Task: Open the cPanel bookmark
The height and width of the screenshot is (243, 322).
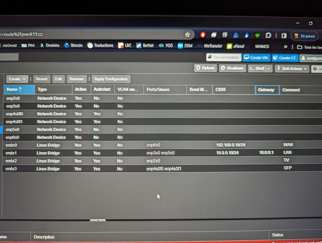Action: (x=235, y=46)
